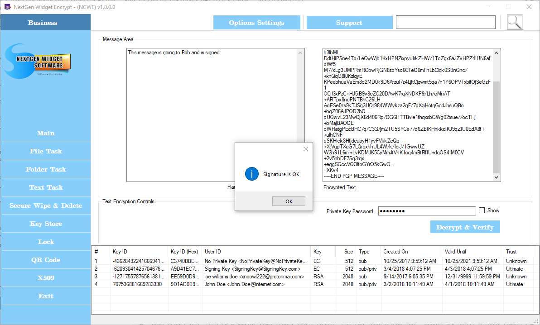Screen dimensions: 540x325
Task: Open the Support menu
Action: tap(349, 23)
